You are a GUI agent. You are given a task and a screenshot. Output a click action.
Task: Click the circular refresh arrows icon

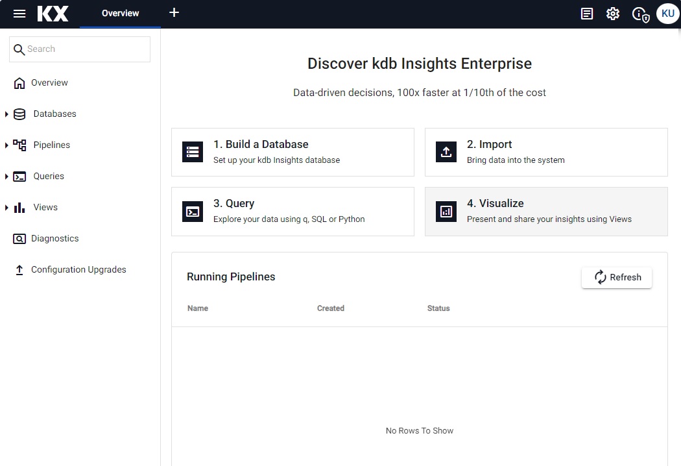600,277
